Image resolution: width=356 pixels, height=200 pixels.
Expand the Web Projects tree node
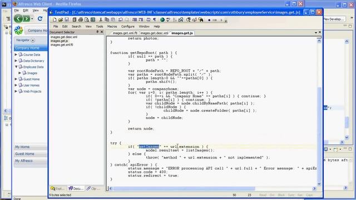pyautogui.click(x=16, y=91)
